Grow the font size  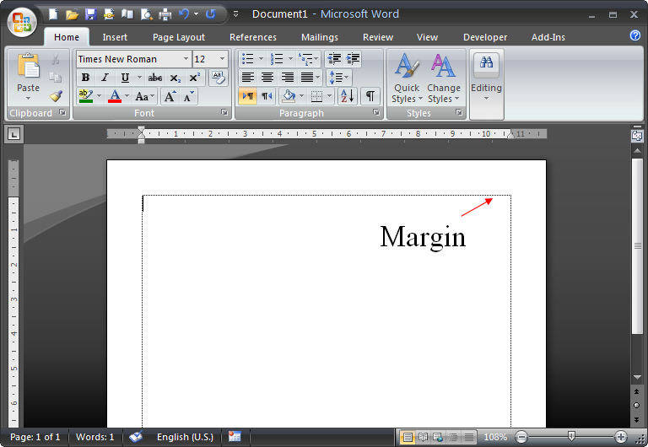click(x=170, y=97)
